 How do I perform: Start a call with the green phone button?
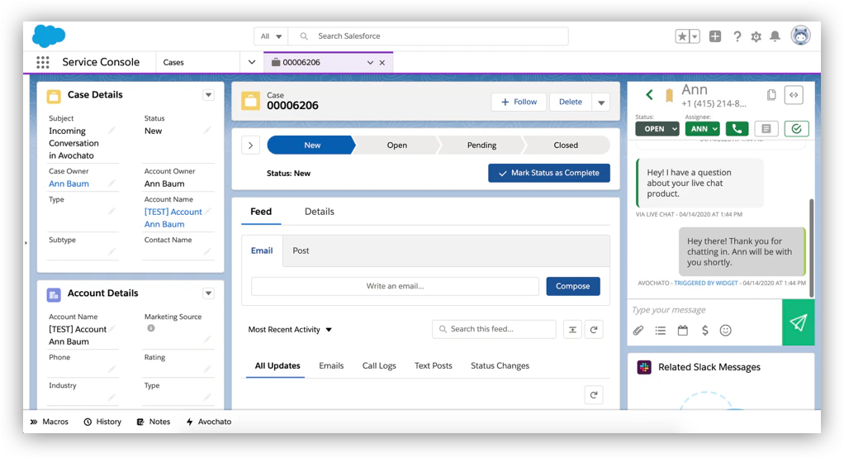tap(737, 129)
